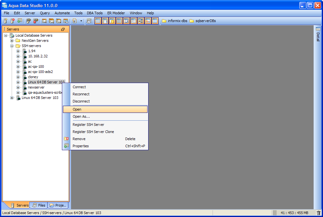Click the Disconnect server plug icon with red mark
This screenshot has width=323, height=217.
[x=36, y=21]
